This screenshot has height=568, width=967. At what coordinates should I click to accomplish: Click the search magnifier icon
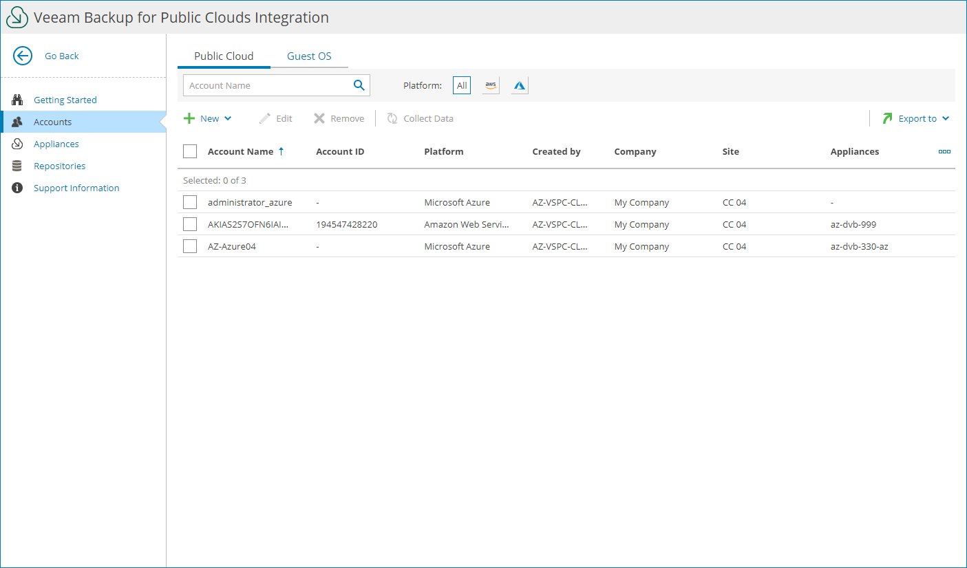point(359,85)
